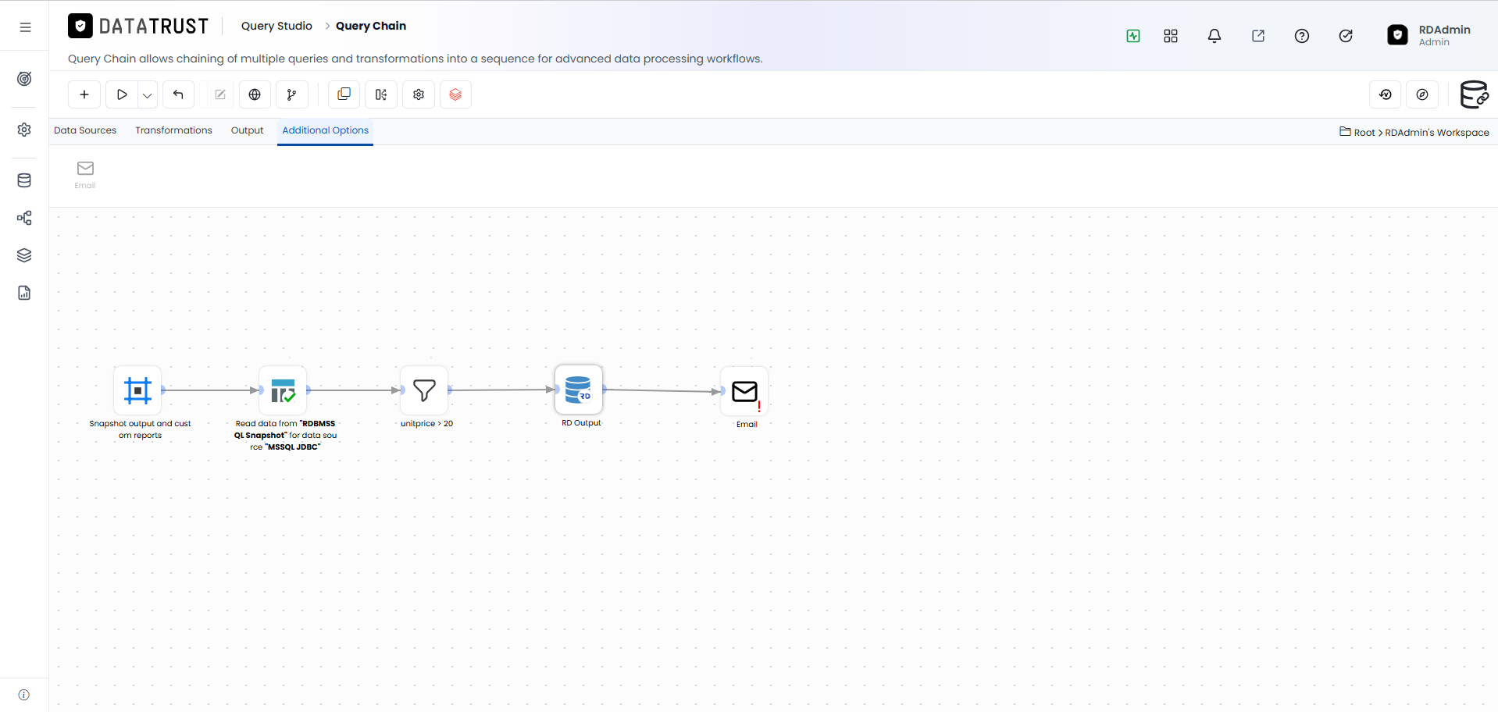This screenshot has width=1498, height=712.
Task: Select the unitprice > 20 filter node
Action: coord(424,390)
